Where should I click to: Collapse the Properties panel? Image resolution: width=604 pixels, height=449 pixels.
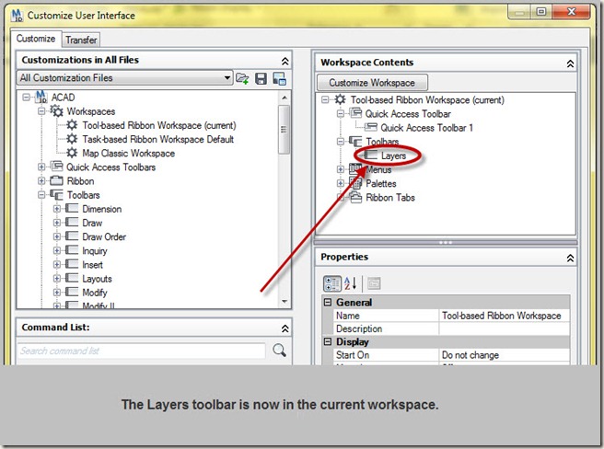(570, 258)
